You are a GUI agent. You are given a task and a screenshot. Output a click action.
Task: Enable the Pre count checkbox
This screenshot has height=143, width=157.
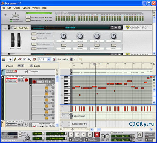point(20,135)
